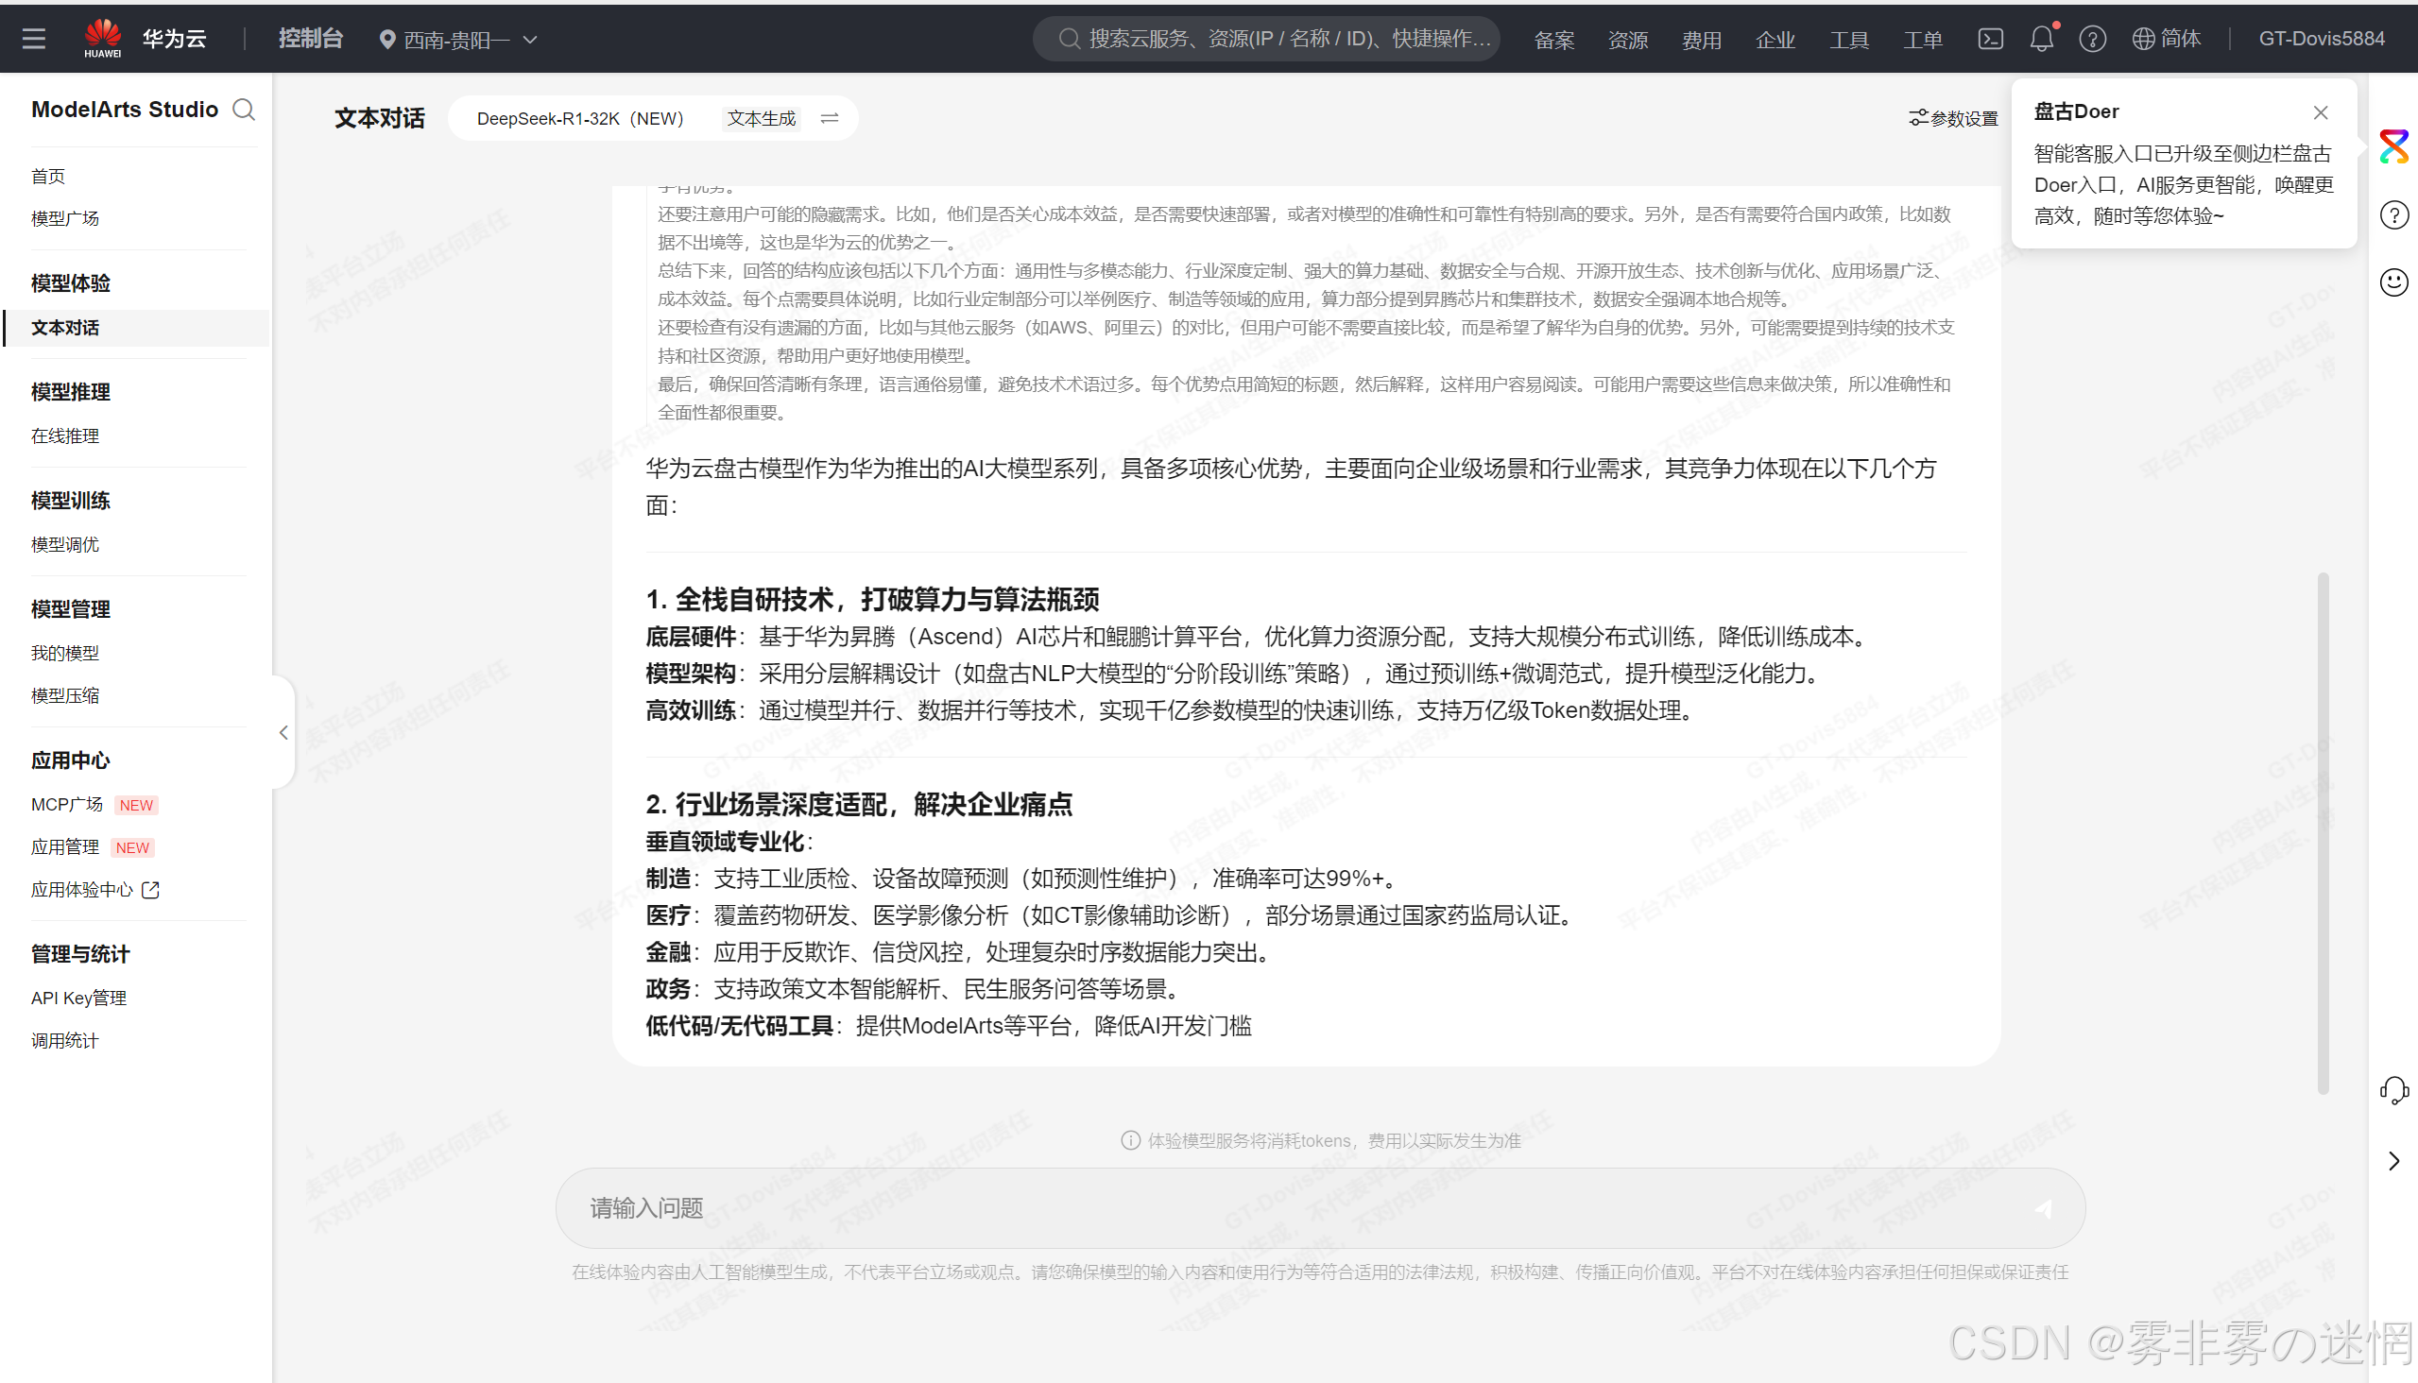Open the top bar help icon
This screenshot has height=1383, width=2418.
(x=2092, y=39)
